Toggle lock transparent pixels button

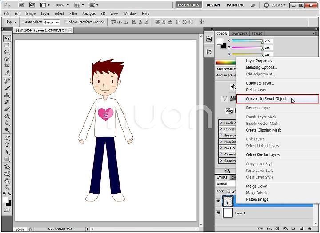(228, 191)
